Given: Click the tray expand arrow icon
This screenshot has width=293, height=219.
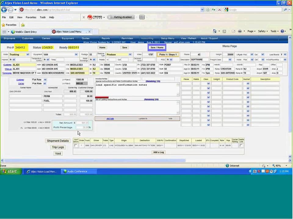Looking at the screenshot, I should pos(250,171).
